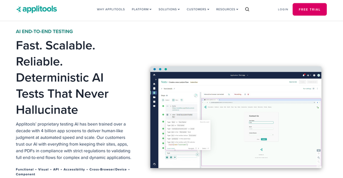Start with the Free Trial button

click(309, 10)
